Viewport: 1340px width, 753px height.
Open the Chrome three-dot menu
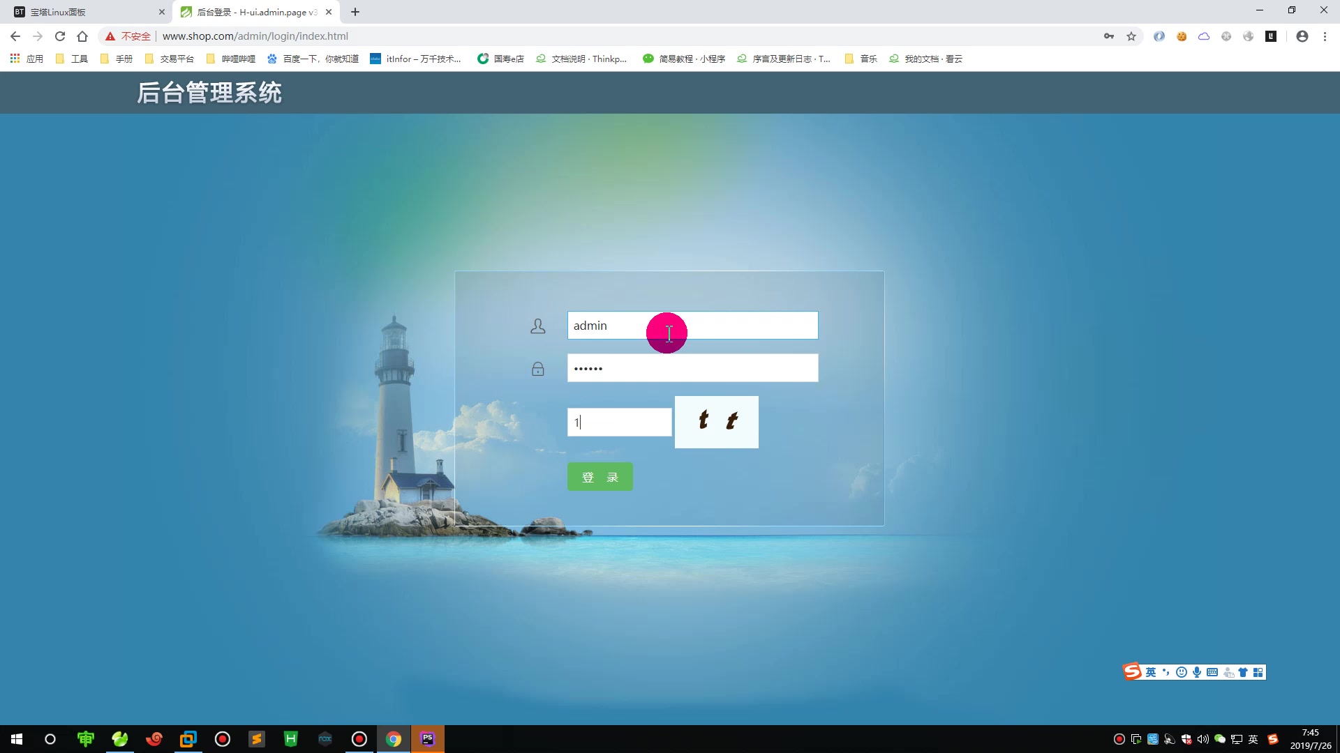1325,36
